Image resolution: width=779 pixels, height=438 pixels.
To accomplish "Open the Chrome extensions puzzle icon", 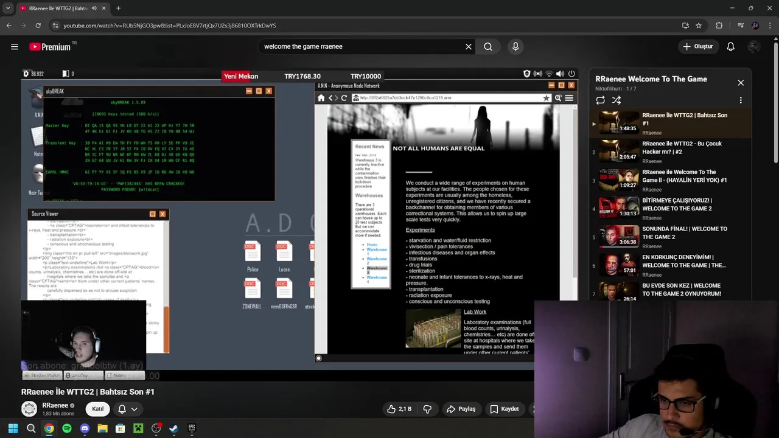I will click(x=719, y=26).
